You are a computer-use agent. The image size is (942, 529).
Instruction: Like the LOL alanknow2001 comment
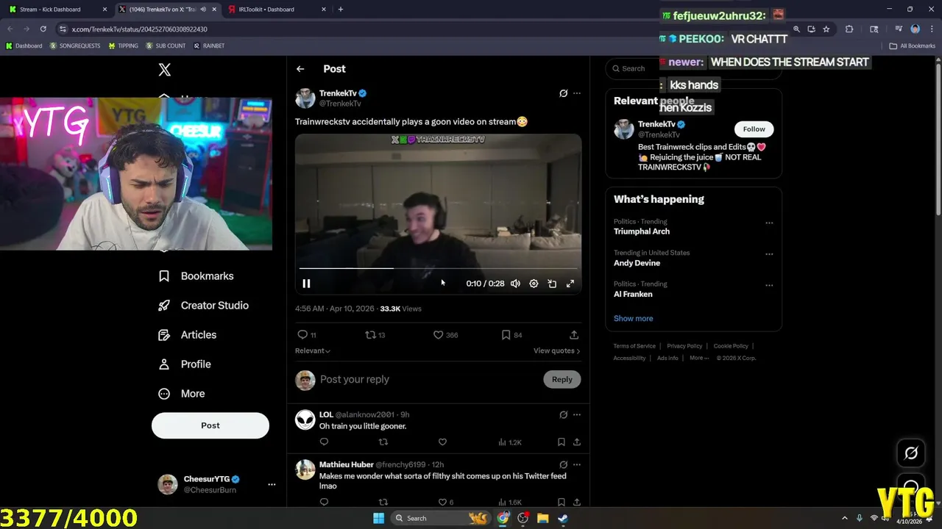pyautogui.click(x=442, y=442)
